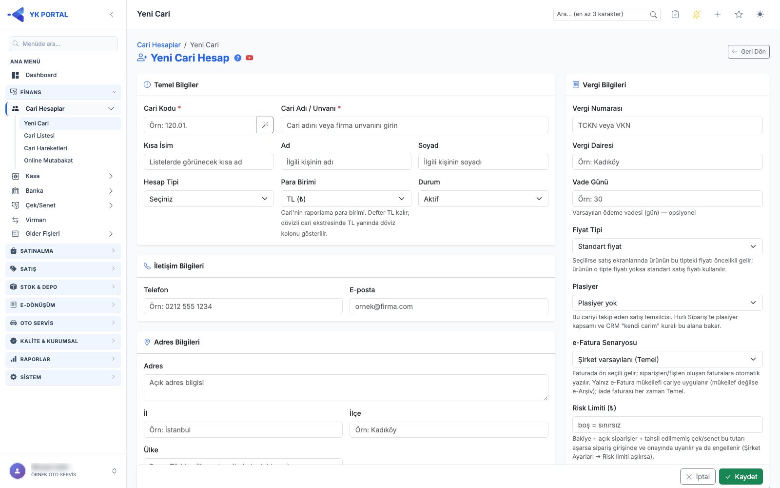
Task: Open Durum Aktif dropdown
Action: click(x=483, y=199)
